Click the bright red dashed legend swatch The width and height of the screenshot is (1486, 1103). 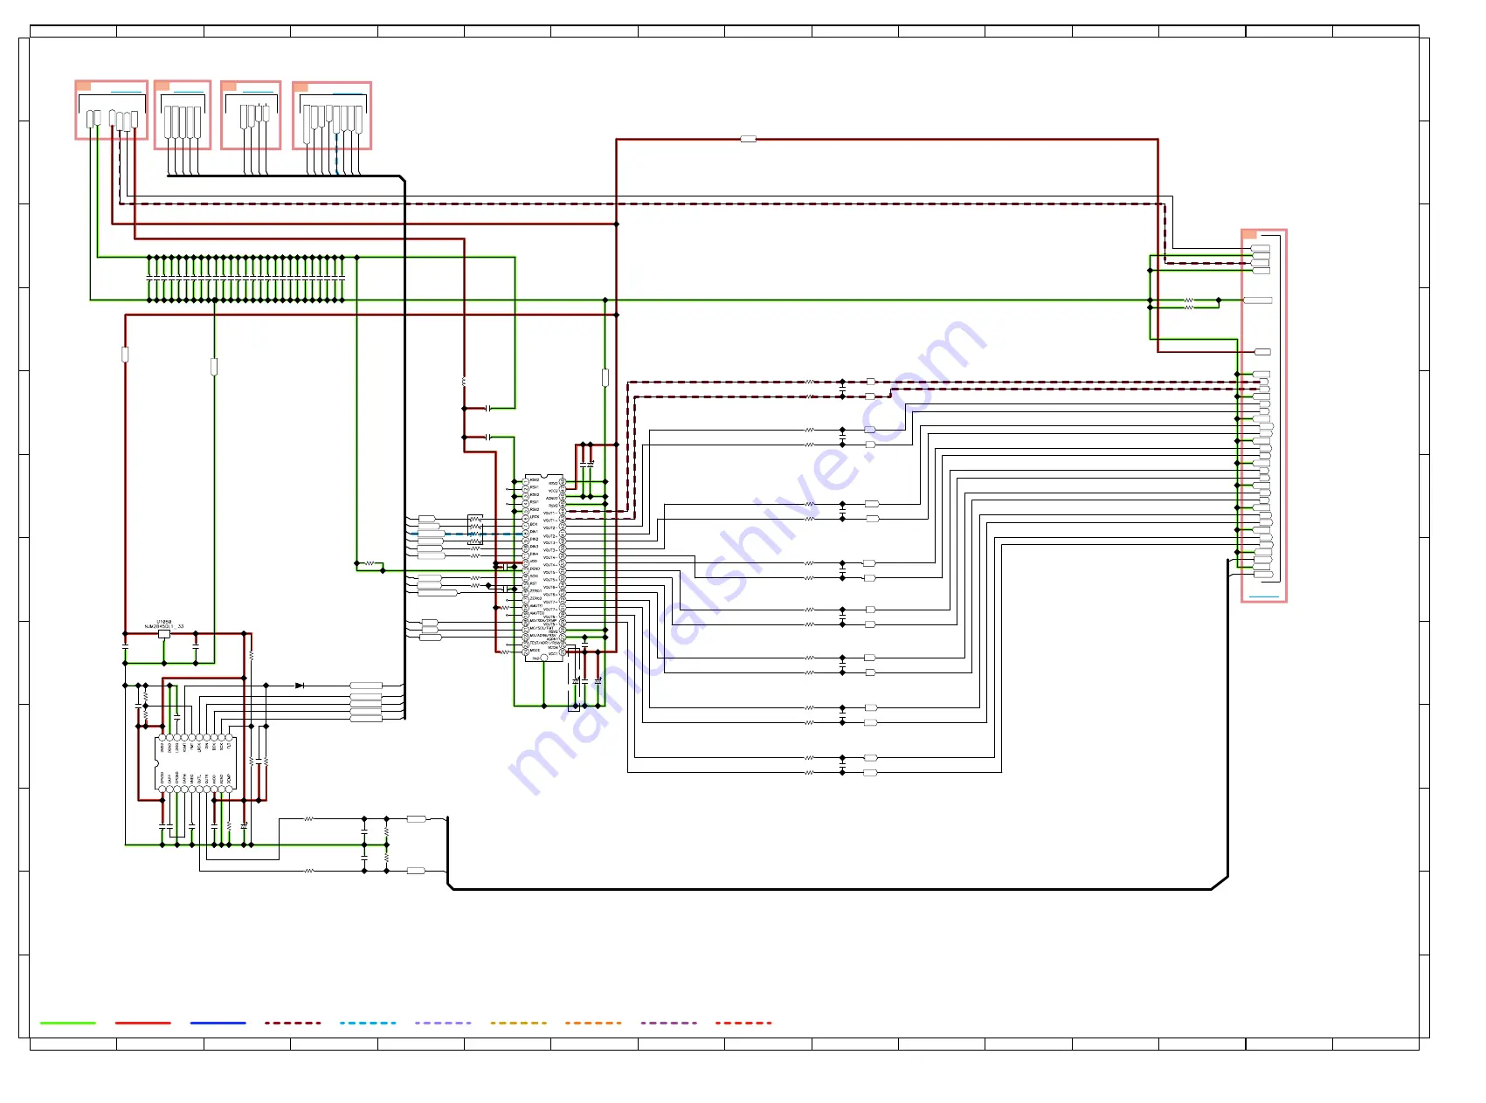coord(744,1023)
